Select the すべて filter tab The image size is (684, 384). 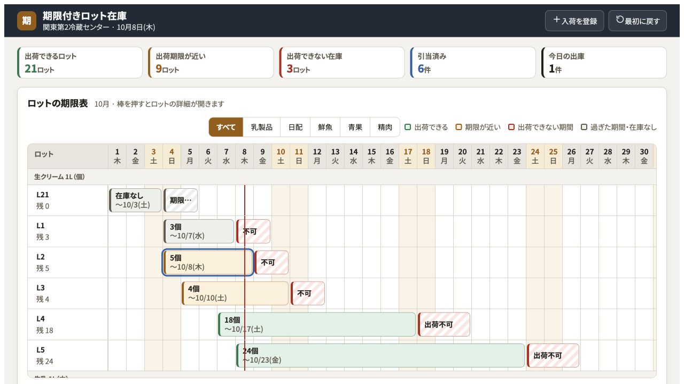[226, 127]
